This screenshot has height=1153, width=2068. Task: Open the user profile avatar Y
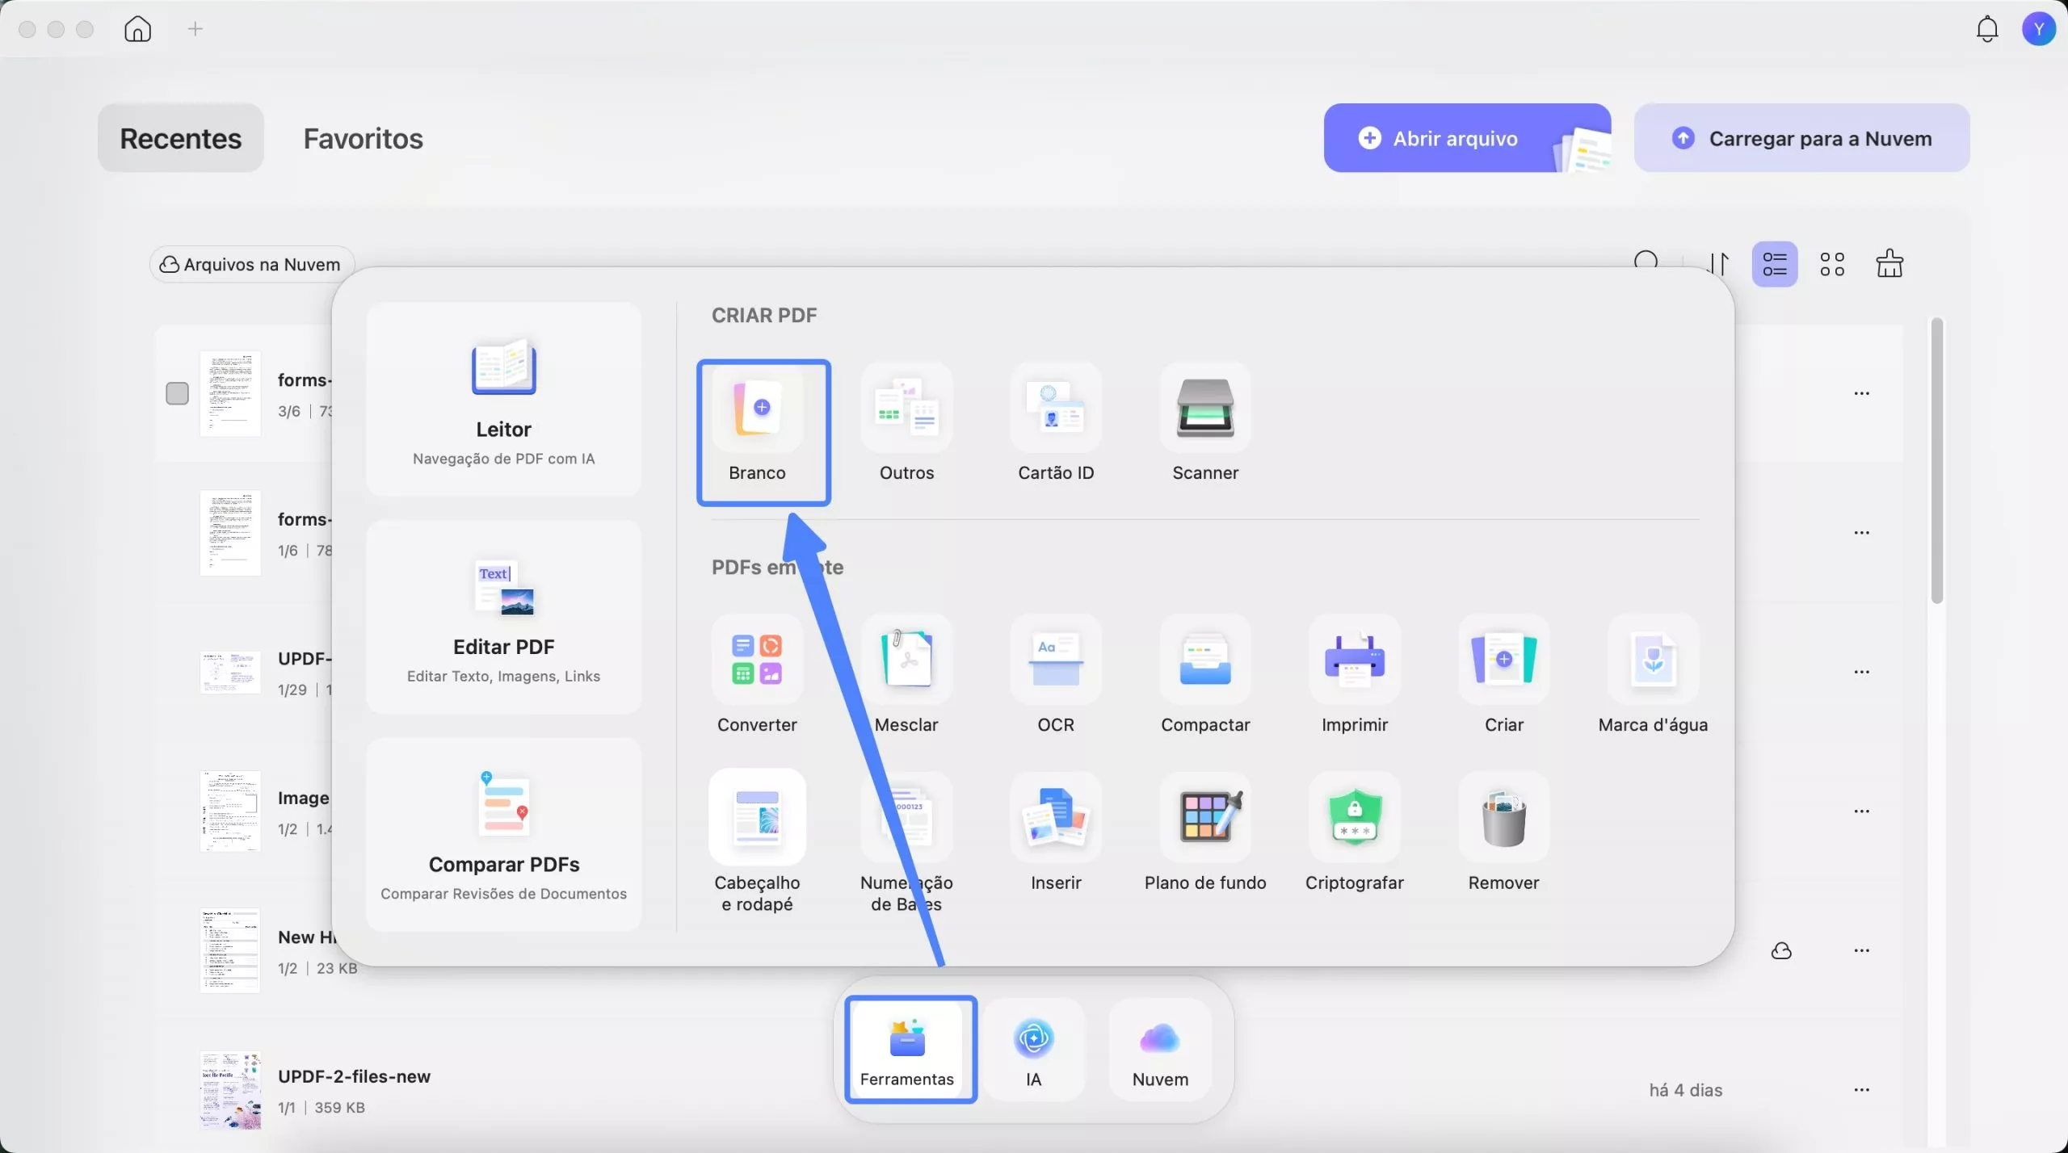[2038, 29]
